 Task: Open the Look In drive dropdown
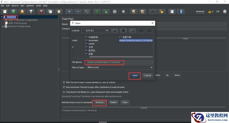[107, 30]
